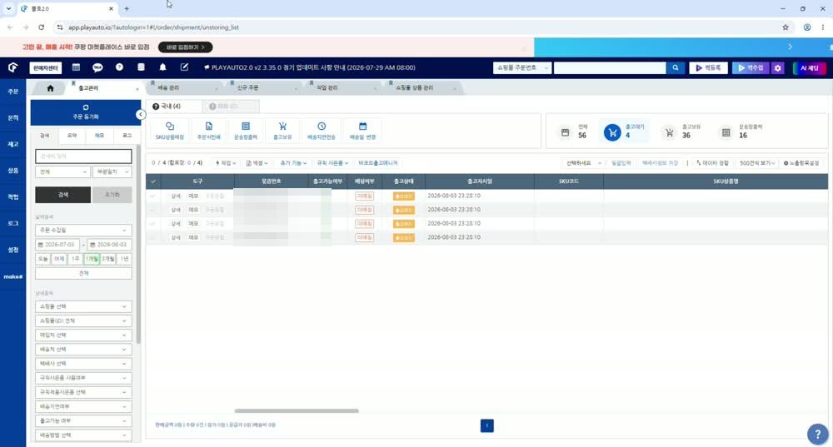This screenshot has width=833, height=447.
Task: Click the horizontal scrollbar under the table
Action: point(297,411)
